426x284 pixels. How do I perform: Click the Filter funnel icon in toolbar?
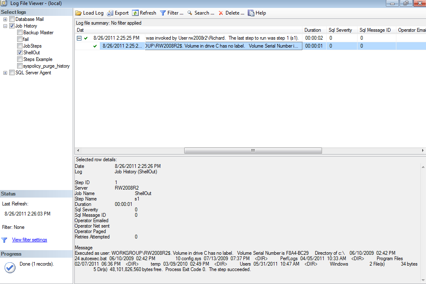(x=163, y=13)
